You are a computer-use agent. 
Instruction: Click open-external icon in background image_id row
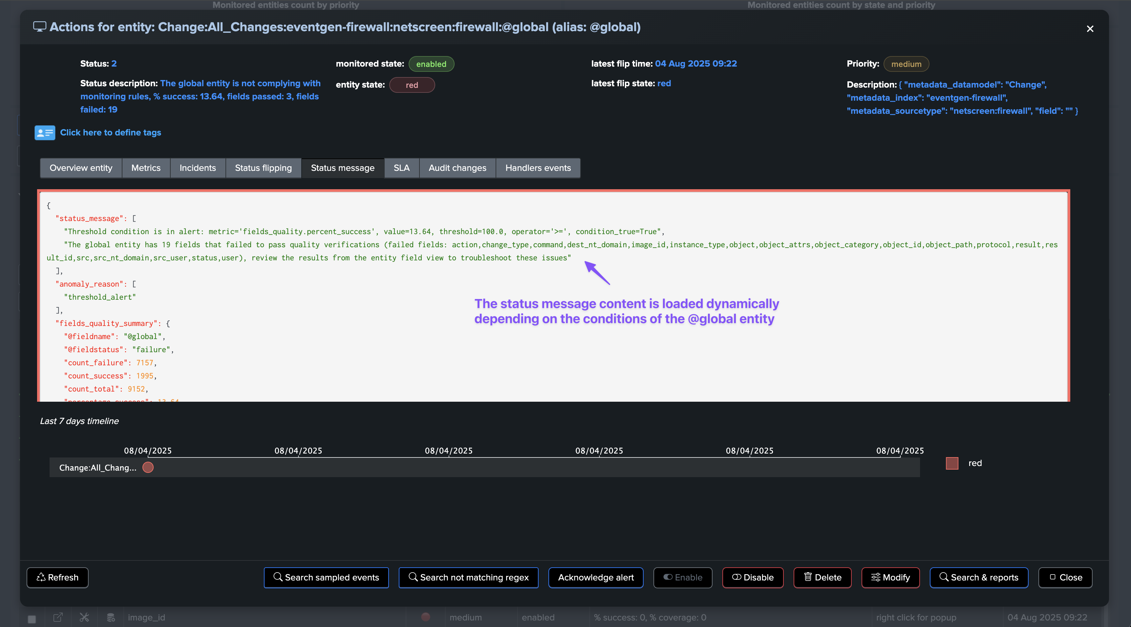(x=58, y=617)
